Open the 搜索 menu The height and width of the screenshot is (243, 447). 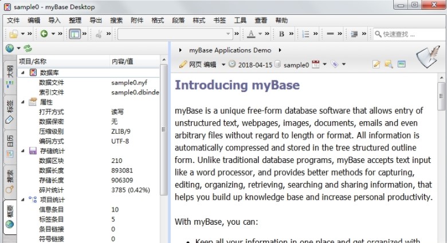click(116, 21)
